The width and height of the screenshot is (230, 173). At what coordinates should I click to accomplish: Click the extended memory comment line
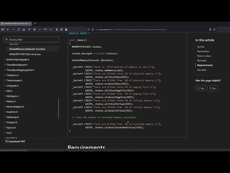click(x=105, y=117)
